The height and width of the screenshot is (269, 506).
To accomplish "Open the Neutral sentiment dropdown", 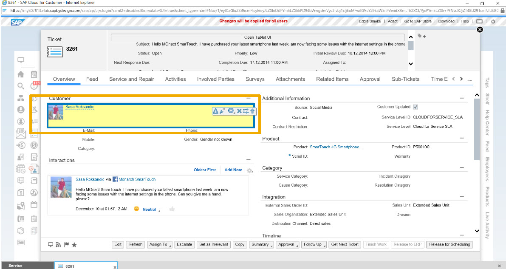I will [151, 210].
